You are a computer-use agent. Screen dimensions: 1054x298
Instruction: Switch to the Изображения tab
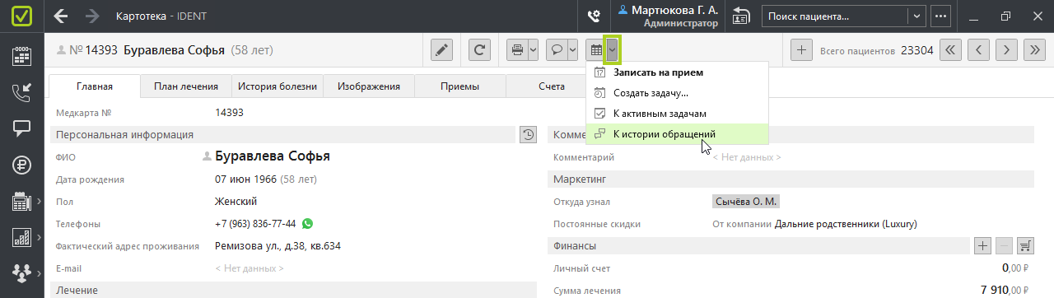coord(369,86)
